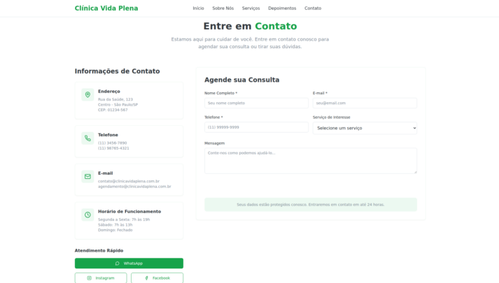
Task: Click the location pin icon beside Endereço
Action: [x=87, y=94]
